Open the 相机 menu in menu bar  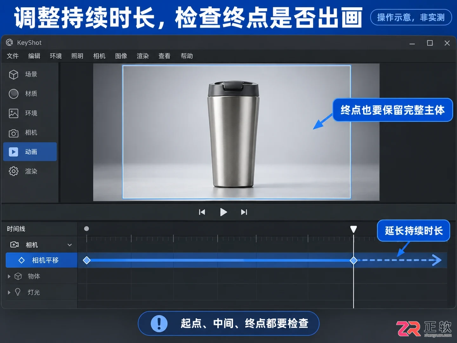[x=99, y=56]
